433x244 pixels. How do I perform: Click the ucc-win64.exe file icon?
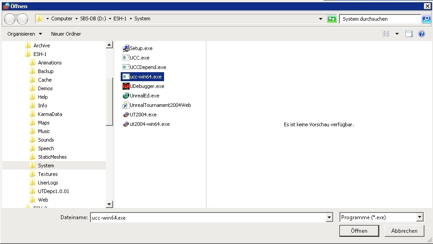[x=126, y=77]
